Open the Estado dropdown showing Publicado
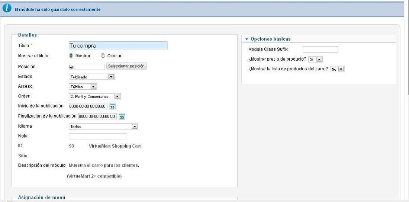 91,77
